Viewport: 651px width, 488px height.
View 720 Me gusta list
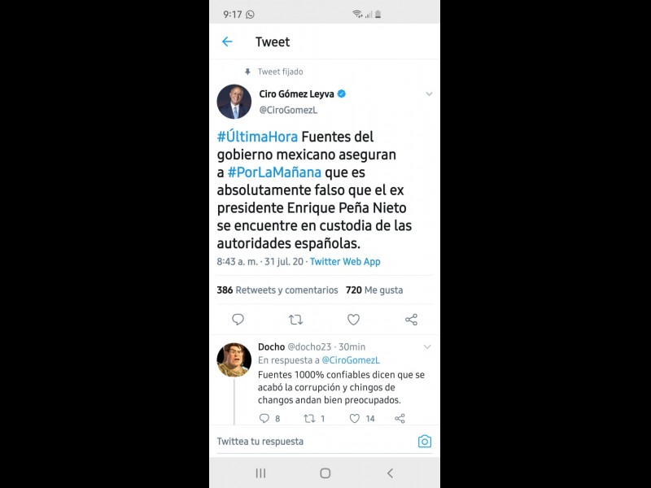(374, 290)
